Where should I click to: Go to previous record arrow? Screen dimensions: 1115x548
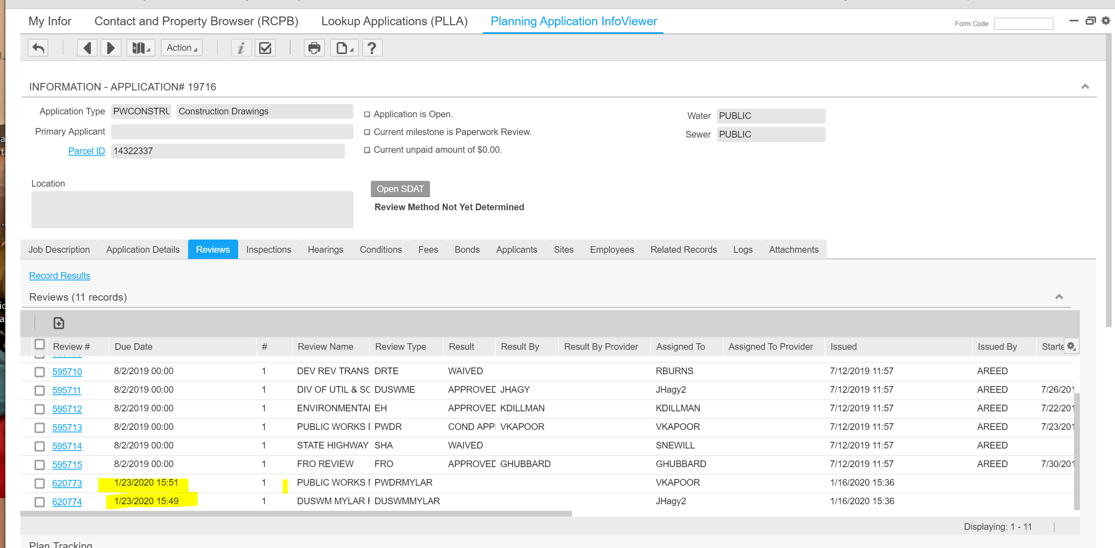point(87,47)
